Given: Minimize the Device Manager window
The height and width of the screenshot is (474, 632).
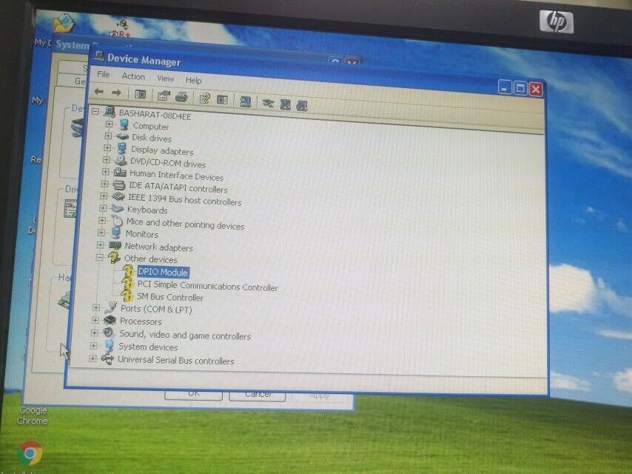Looking at the screenshot, I should [x=505, y=87].
